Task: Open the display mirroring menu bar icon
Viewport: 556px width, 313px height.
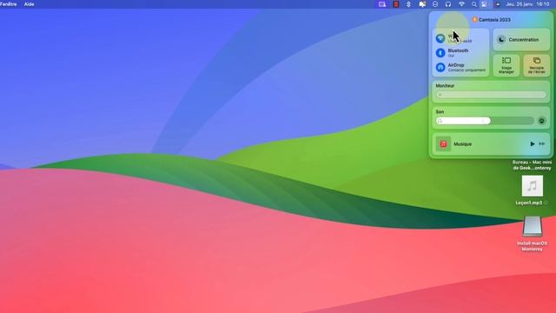Action: click(x=422, y=4)
